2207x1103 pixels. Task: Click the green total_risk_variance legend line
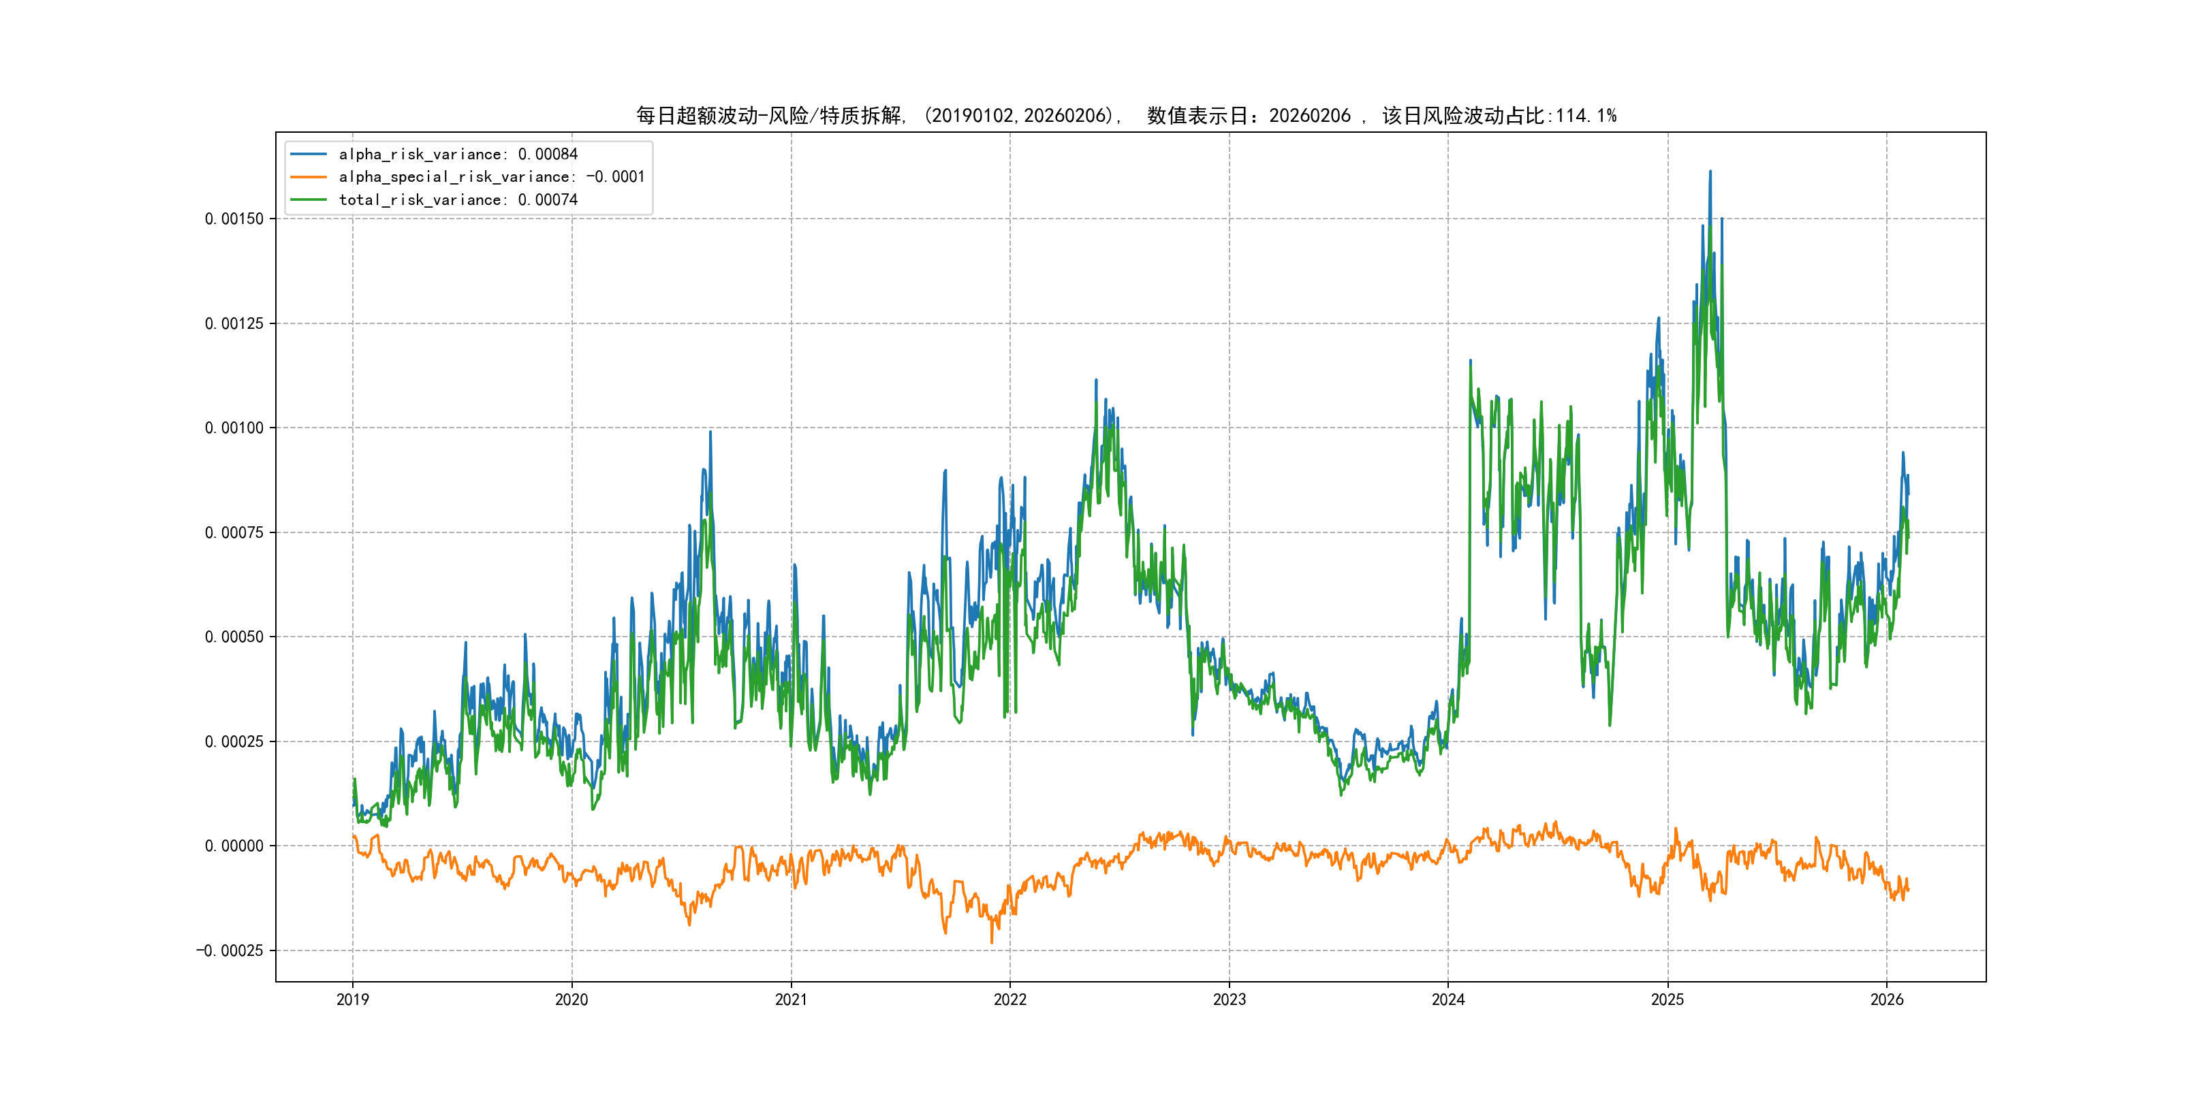(x=309, y=199)
